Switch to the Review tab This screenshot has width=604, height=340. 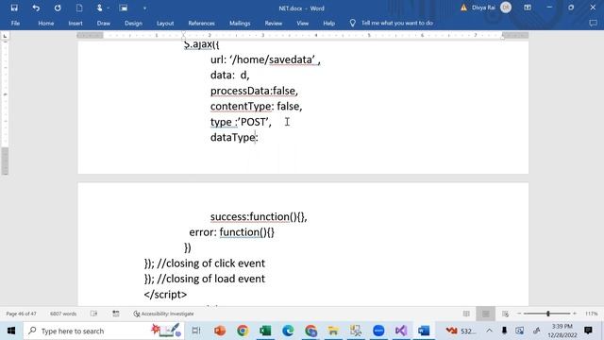(x=274, y=23)
